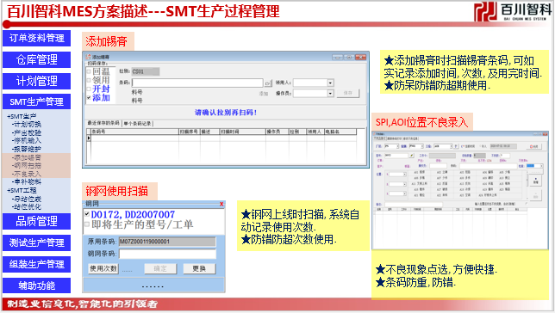Click the 百川智科 logo

pyautogui.click(x=513, y=11)
